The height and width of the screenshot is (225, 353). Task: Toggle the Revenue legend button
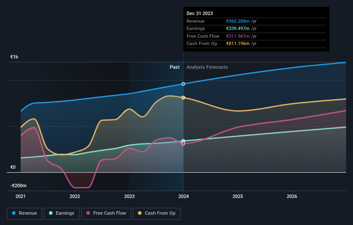tap(25, 213)
